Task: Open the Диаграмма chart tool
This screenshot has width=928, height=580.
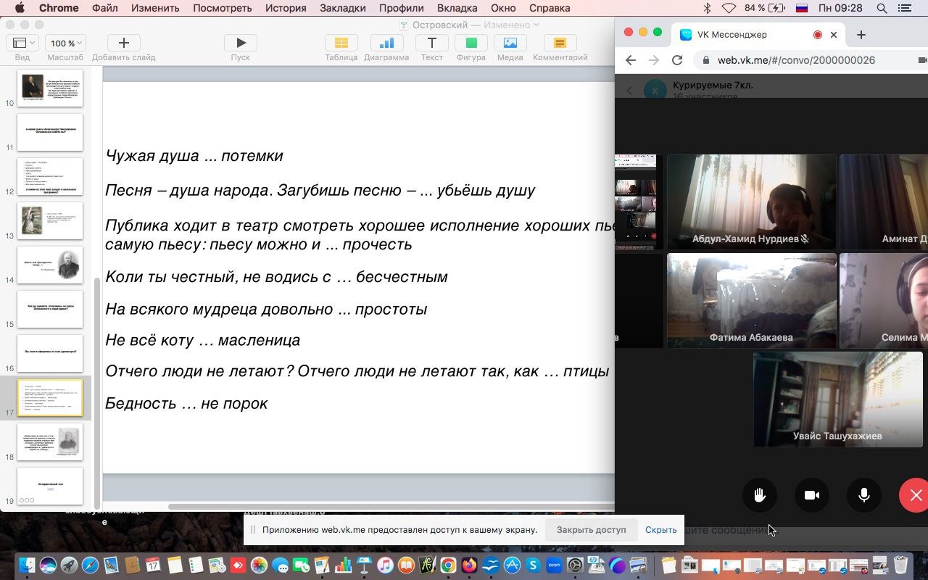Action: [386, 43]
